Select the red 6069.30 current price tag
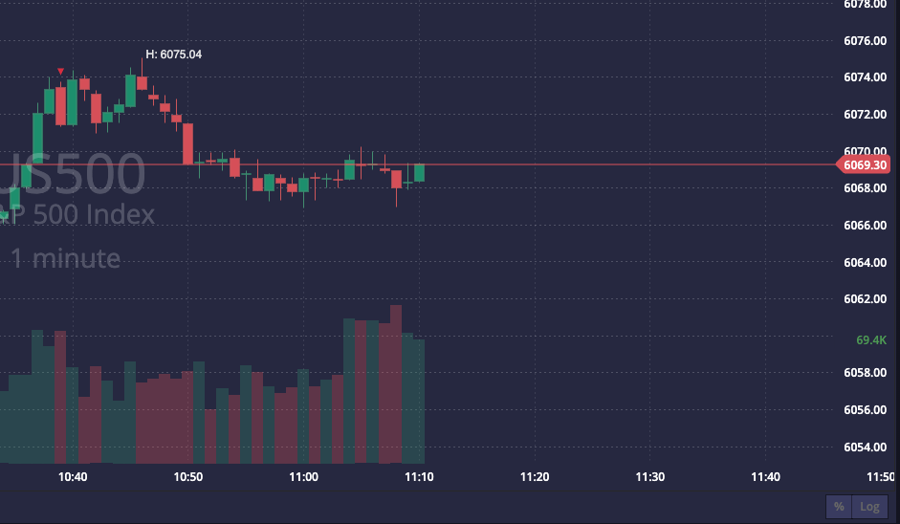The height and width of the screenshot is (524, 900). (866, 165)
